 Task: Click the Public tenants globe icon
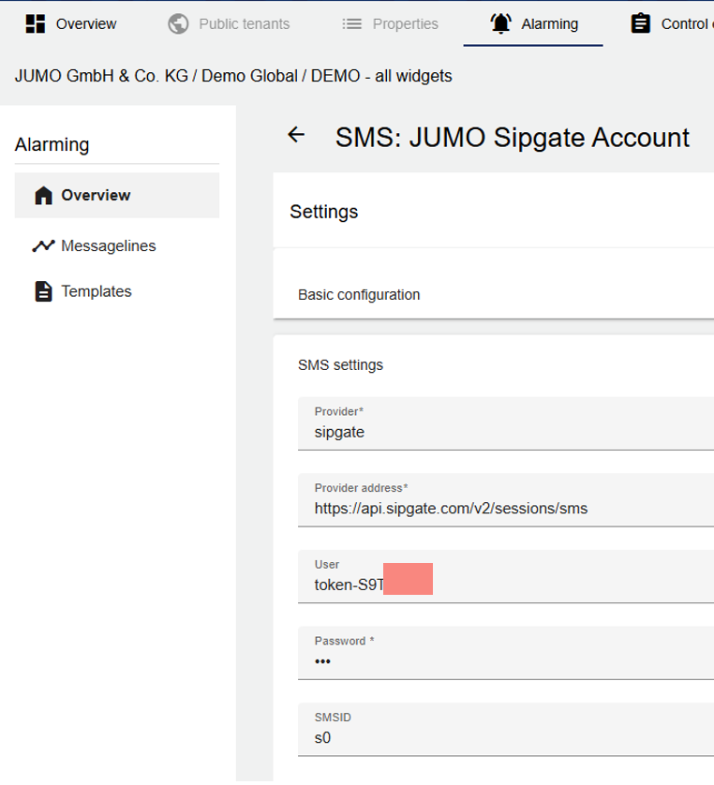pyautogui.click(x=178, y=23)
